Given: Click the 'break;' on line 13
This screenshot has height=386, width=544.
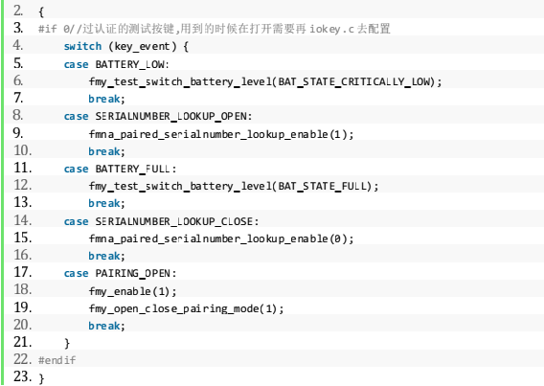Looking at the screenshot, I should (x=106, y=204).
